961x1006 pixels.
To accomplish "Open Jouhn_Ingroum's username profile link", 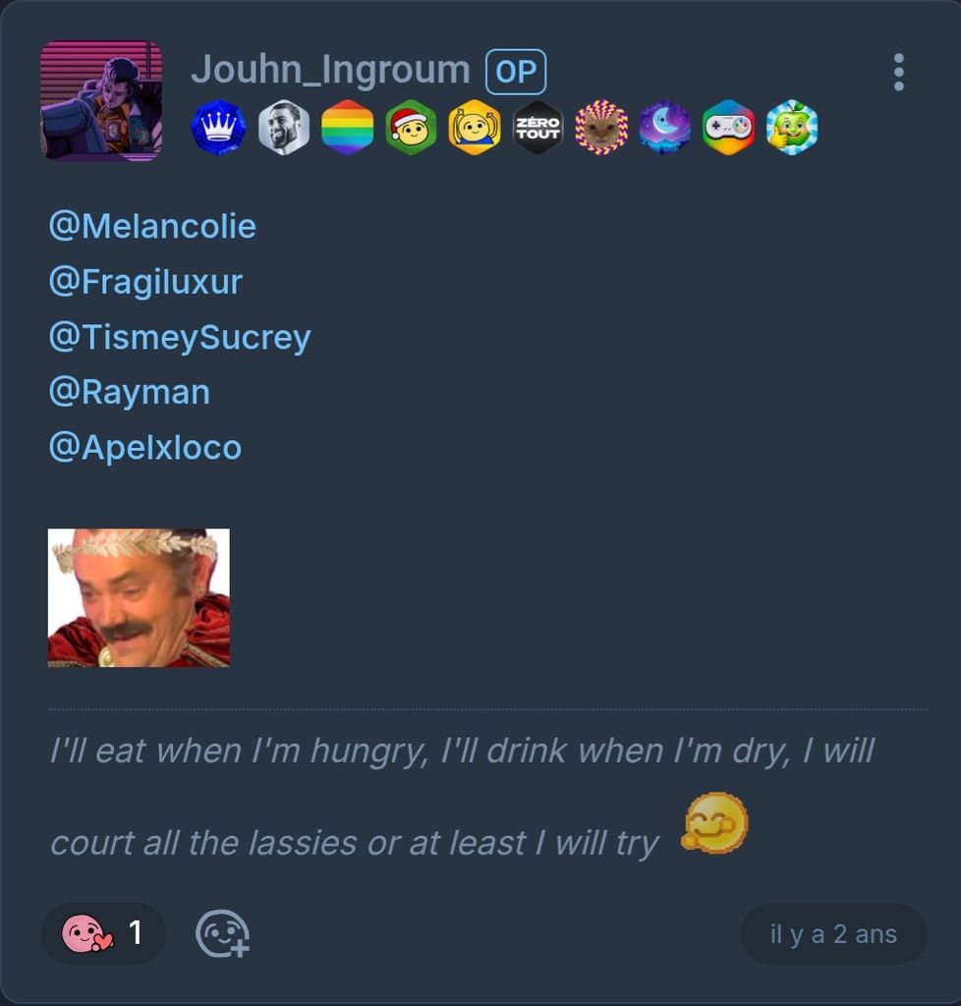I will pyautogui.click(x=330, y=71).
